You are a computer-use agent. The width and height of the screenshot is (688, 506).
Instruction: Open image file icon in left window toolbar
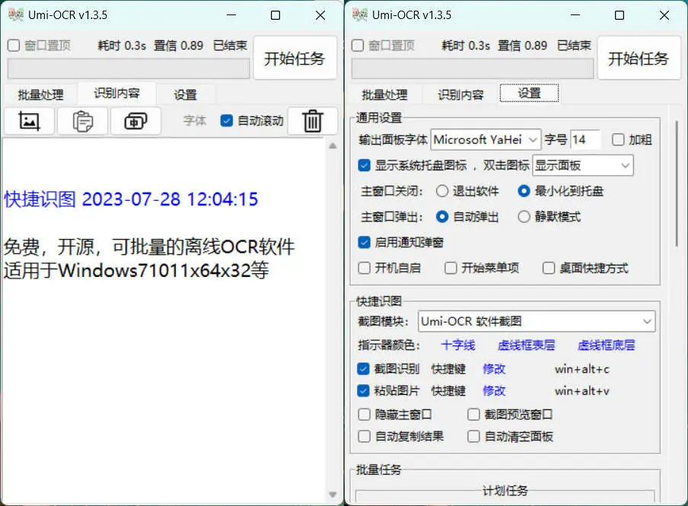[30, 121]
